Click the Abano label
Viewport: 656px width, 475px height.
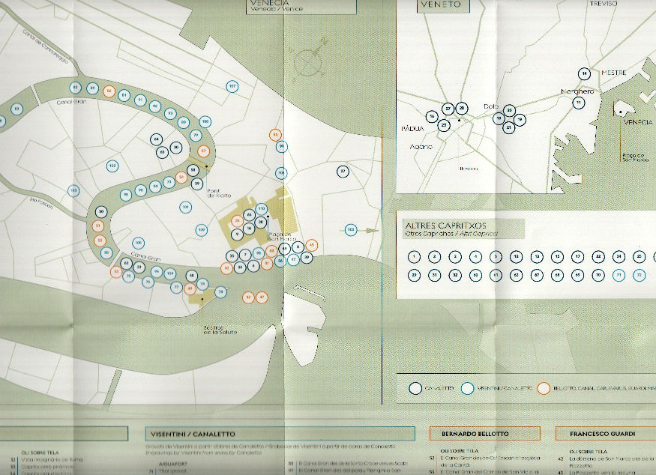pyautogui.click(x=421, y=147)
